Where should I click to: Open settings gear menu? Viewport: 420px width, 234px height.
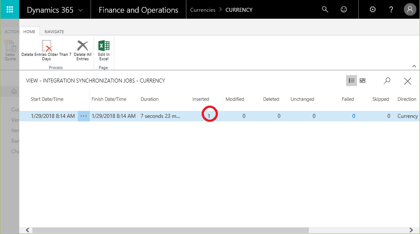coord(373,10)
